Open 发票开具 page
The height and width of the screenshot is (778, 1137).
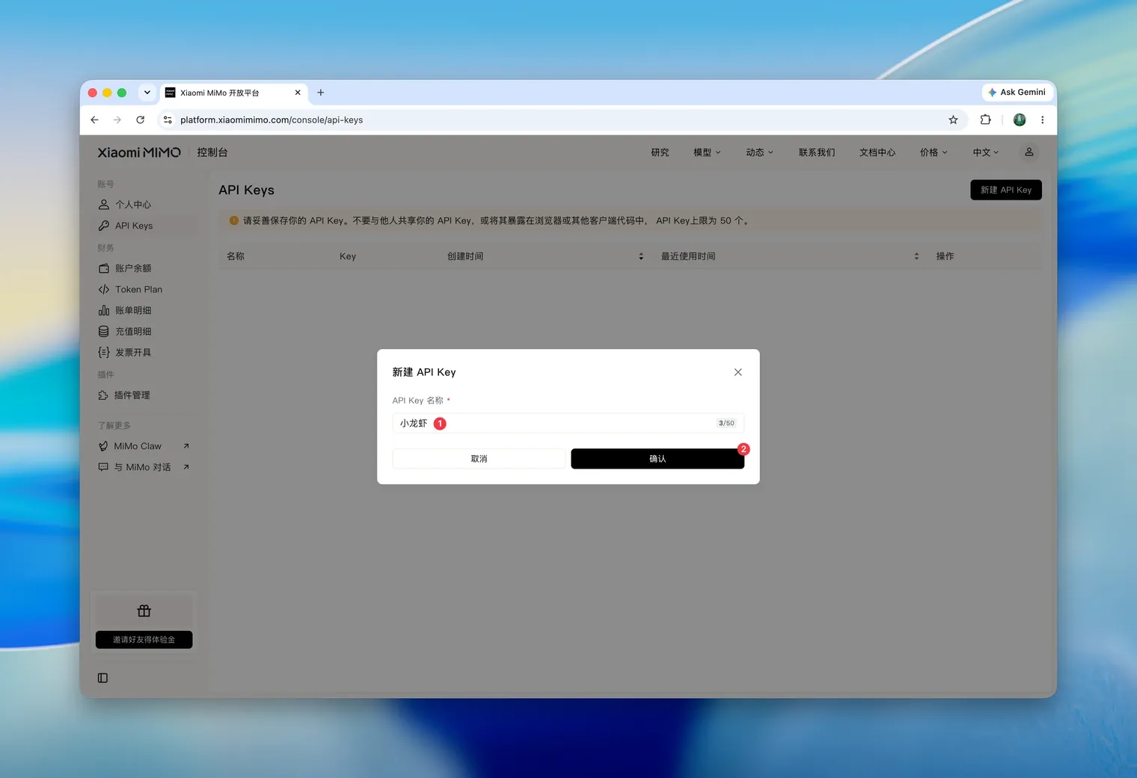144,352
